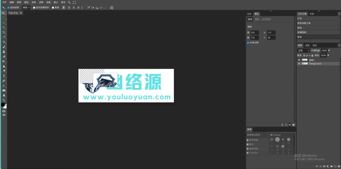Image resolution: width=341 pixels, height=169 pixels.
Task: Click the X position field 172
Action: point(271,33)
